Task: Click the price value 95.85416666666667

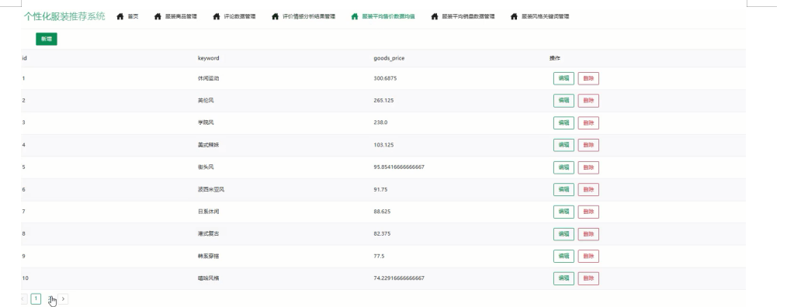Action: pos(399,167)
